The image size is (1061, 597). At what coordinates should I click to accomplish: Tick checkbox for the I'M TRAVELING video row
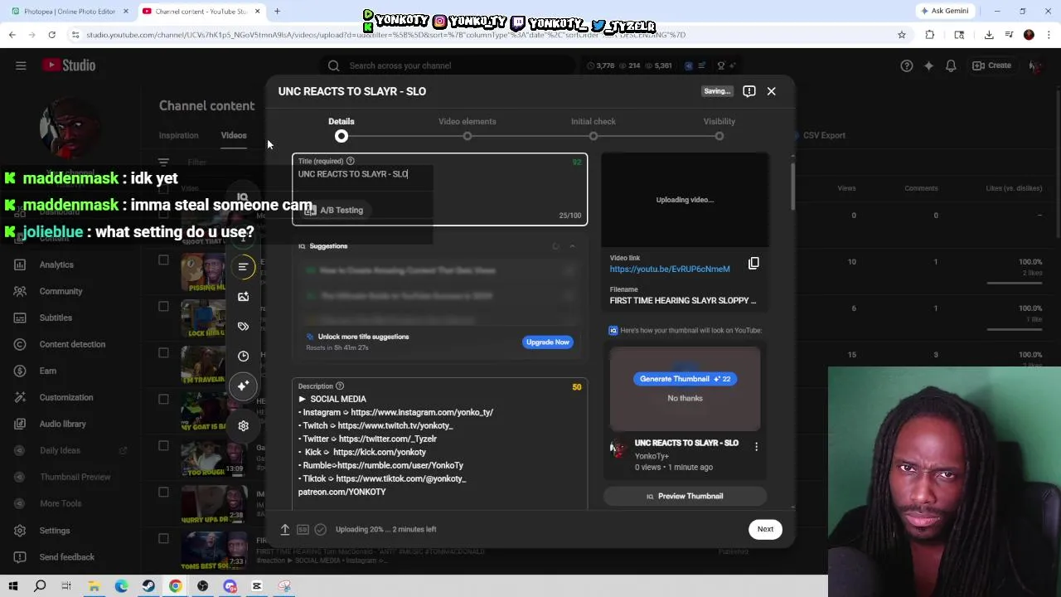coord(163,353)
